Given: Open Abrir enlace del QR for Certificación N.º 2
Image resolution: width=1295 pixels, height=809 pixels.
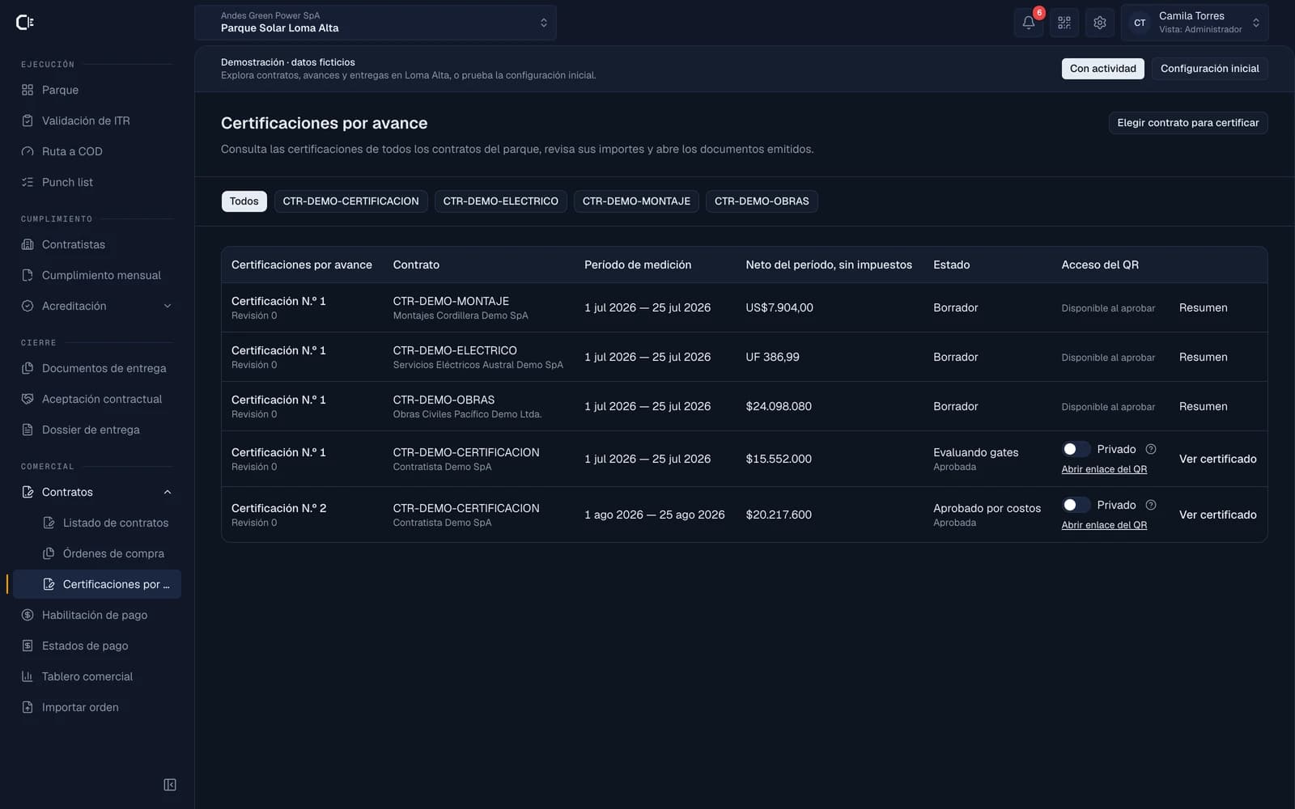Looking at the screenshot, I should 1104,525.
